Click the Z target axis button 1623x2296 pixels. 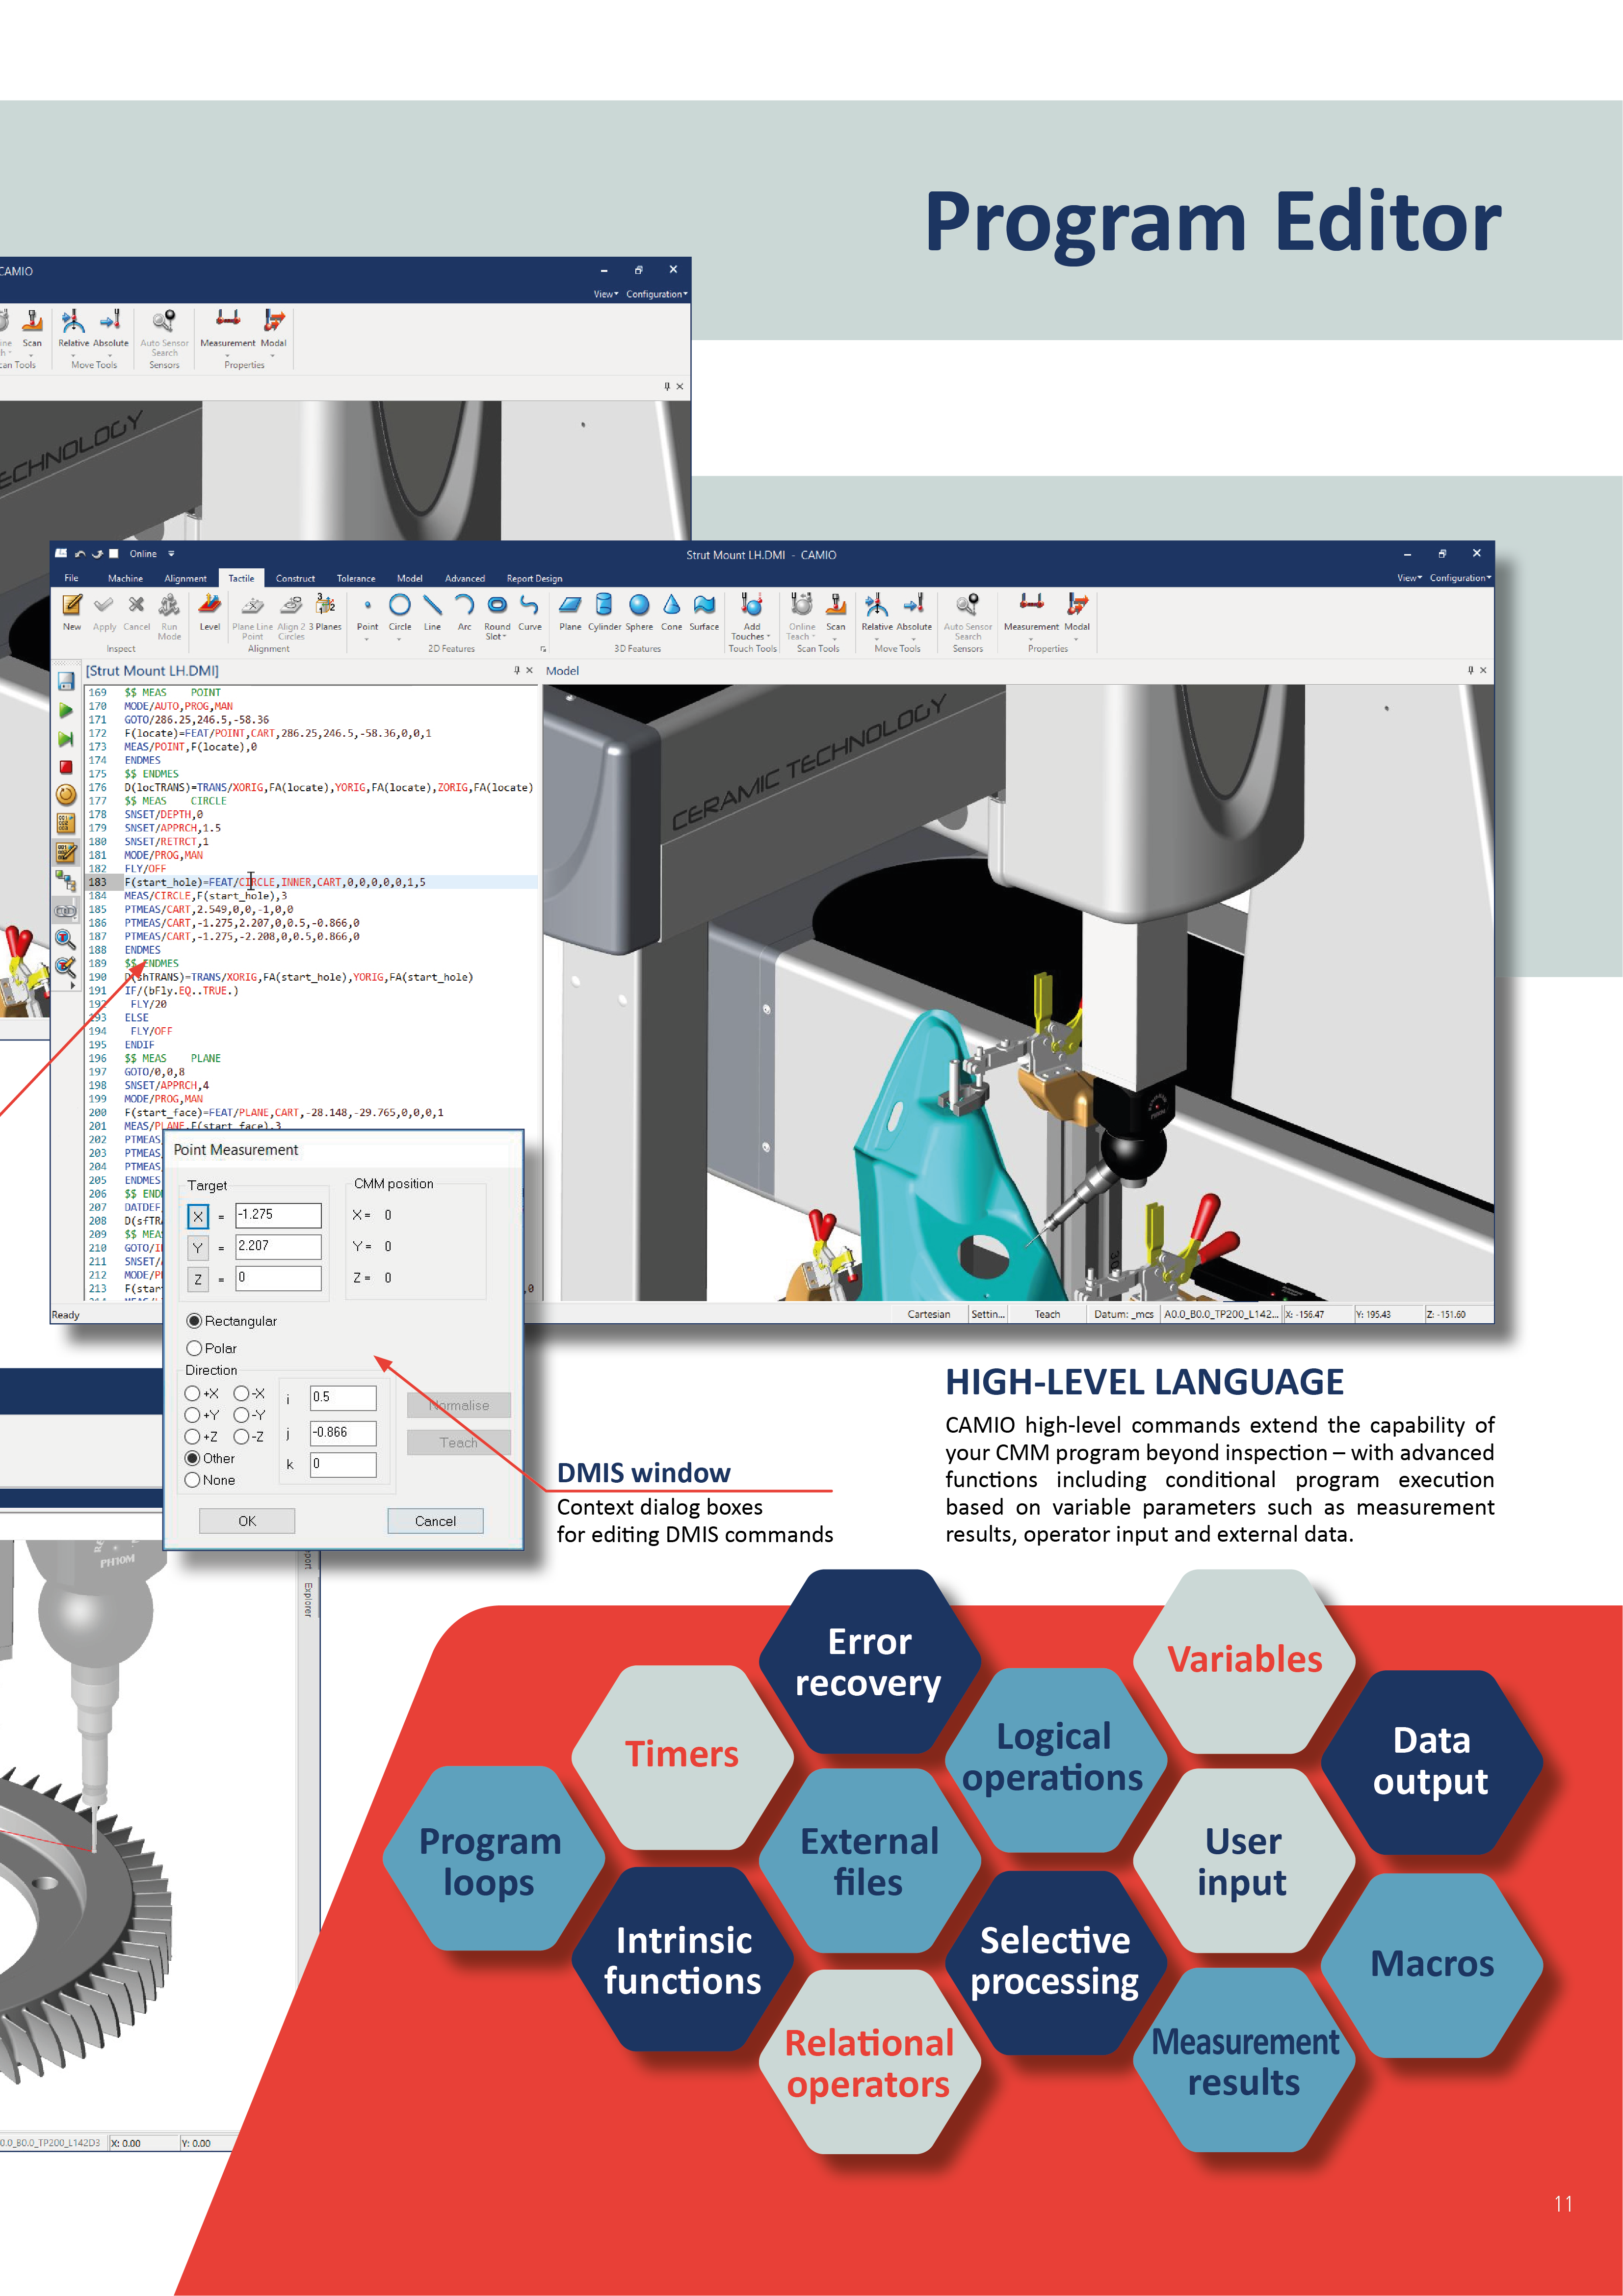tap(198, 1279)
